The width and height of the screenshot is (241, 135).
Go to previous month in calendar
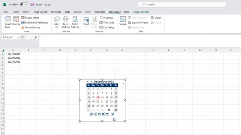[x=88, y=82]
